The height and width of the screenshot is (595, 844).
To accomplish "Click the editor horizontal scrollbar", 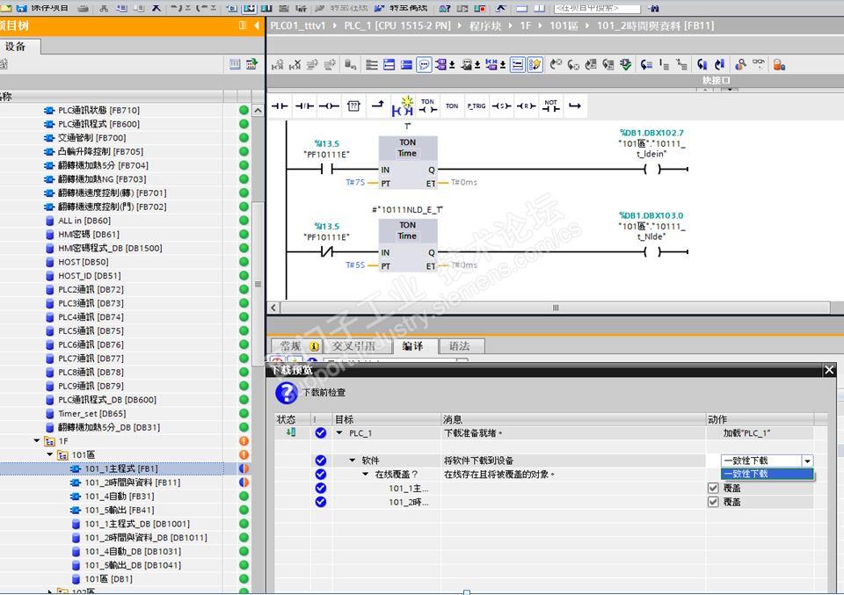I will tap(555, 308).
